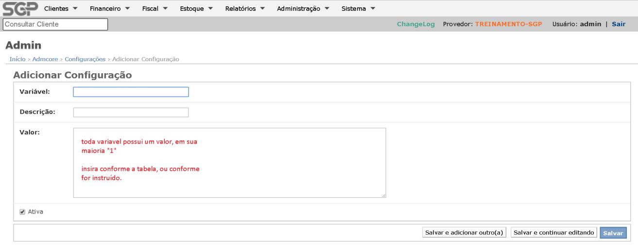Open the Financeiro menu
The image size is (638, 245).
[110, 9]
